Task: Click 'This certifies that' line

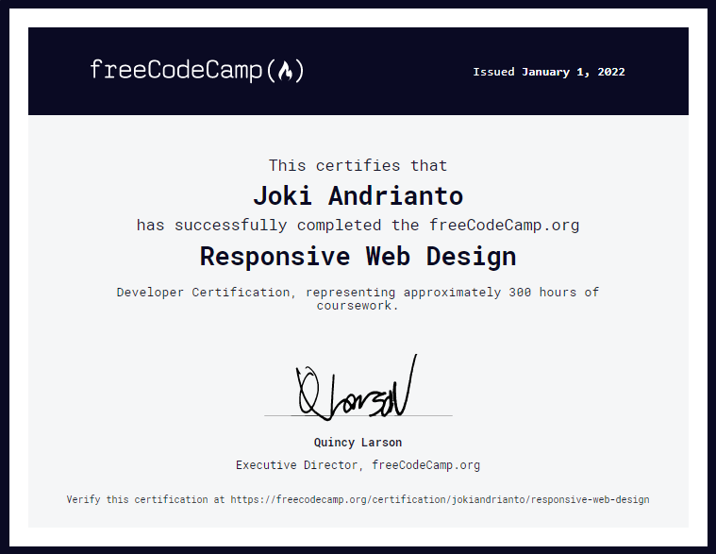Action: click(358, 165)
